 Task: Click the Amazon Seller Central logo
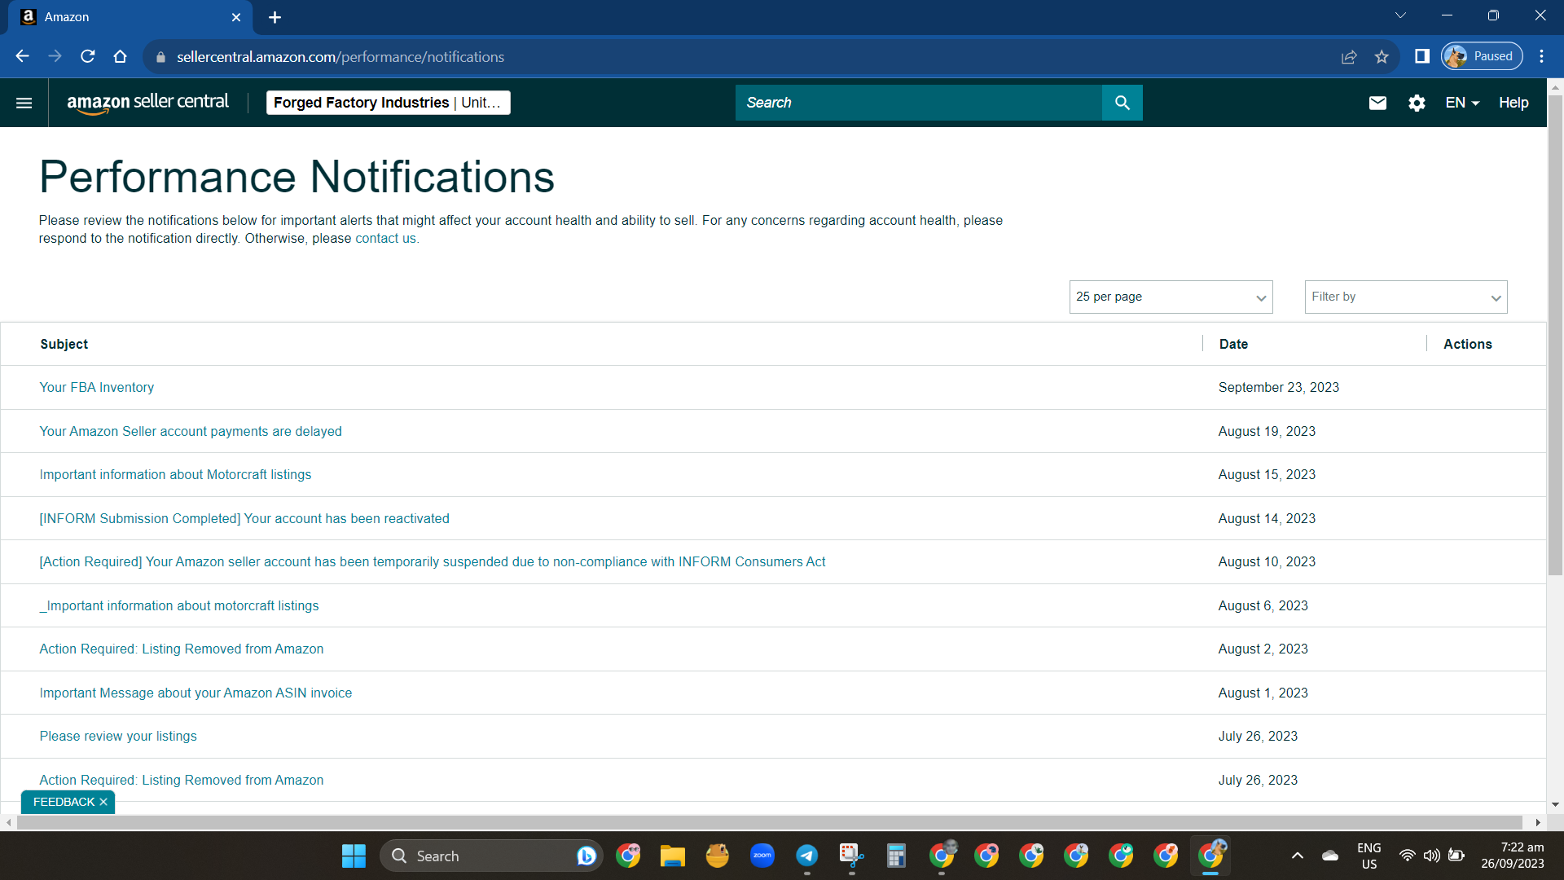(x=147, y=103)
